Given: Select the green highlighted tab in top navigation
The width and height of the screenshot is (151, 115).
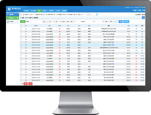Looking at the screenshot, I should click(x=39, y=11).
